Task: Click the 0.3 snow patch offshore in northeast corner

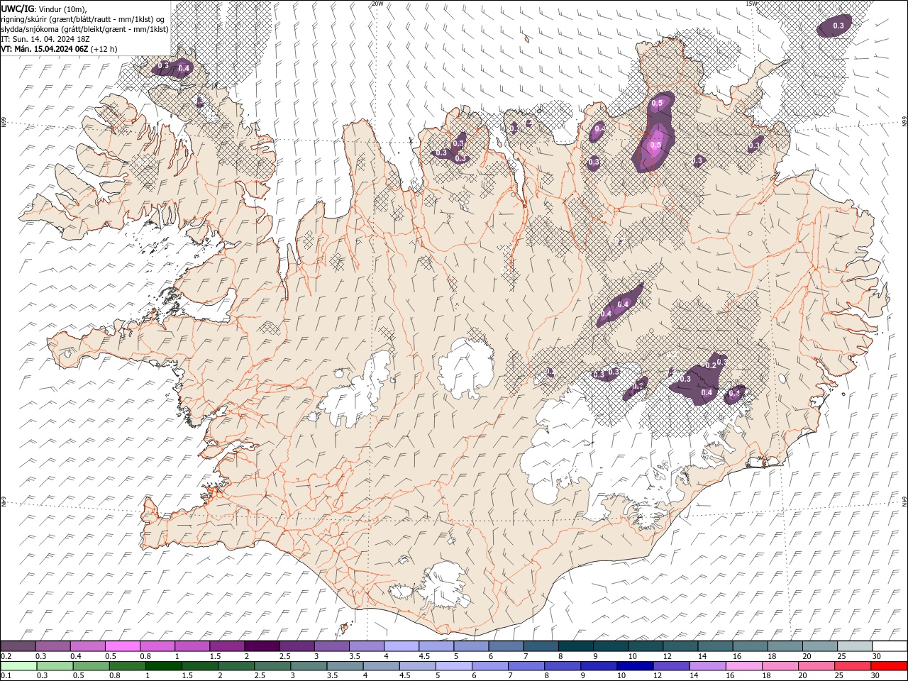Action: 835,26
